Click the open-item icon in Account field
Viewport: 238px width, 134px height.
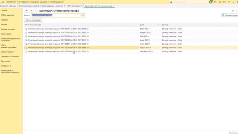tap(83, 15)
